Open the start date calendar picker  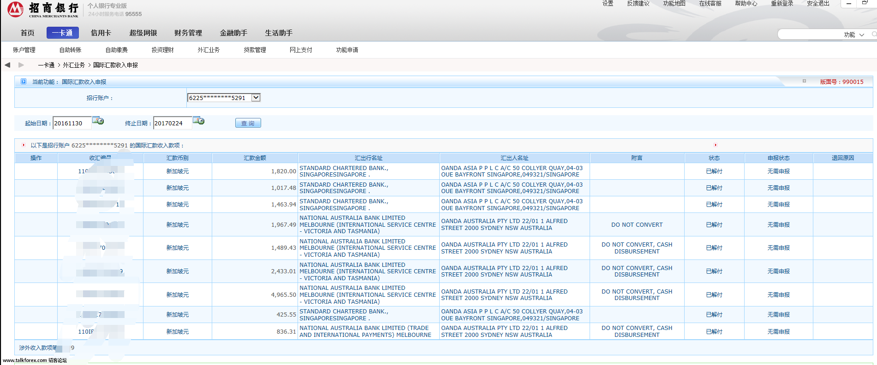(98, 121)
